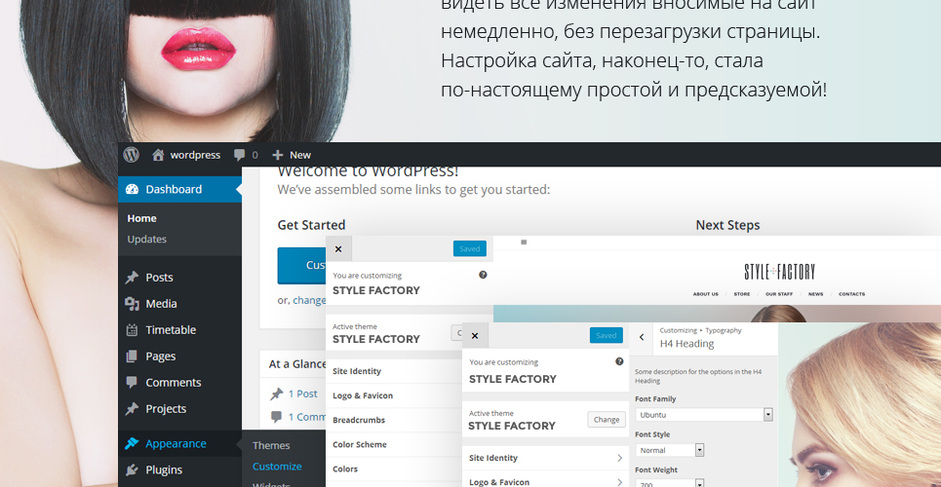Click the 'Customizing ▸ Typography' breadcrumb text
This screenshot has width=941, height=487.
pos(700,330)
